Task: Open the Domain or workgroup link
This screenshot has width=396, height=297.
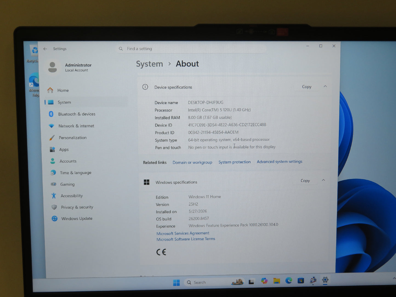Action: click(192, 162)
